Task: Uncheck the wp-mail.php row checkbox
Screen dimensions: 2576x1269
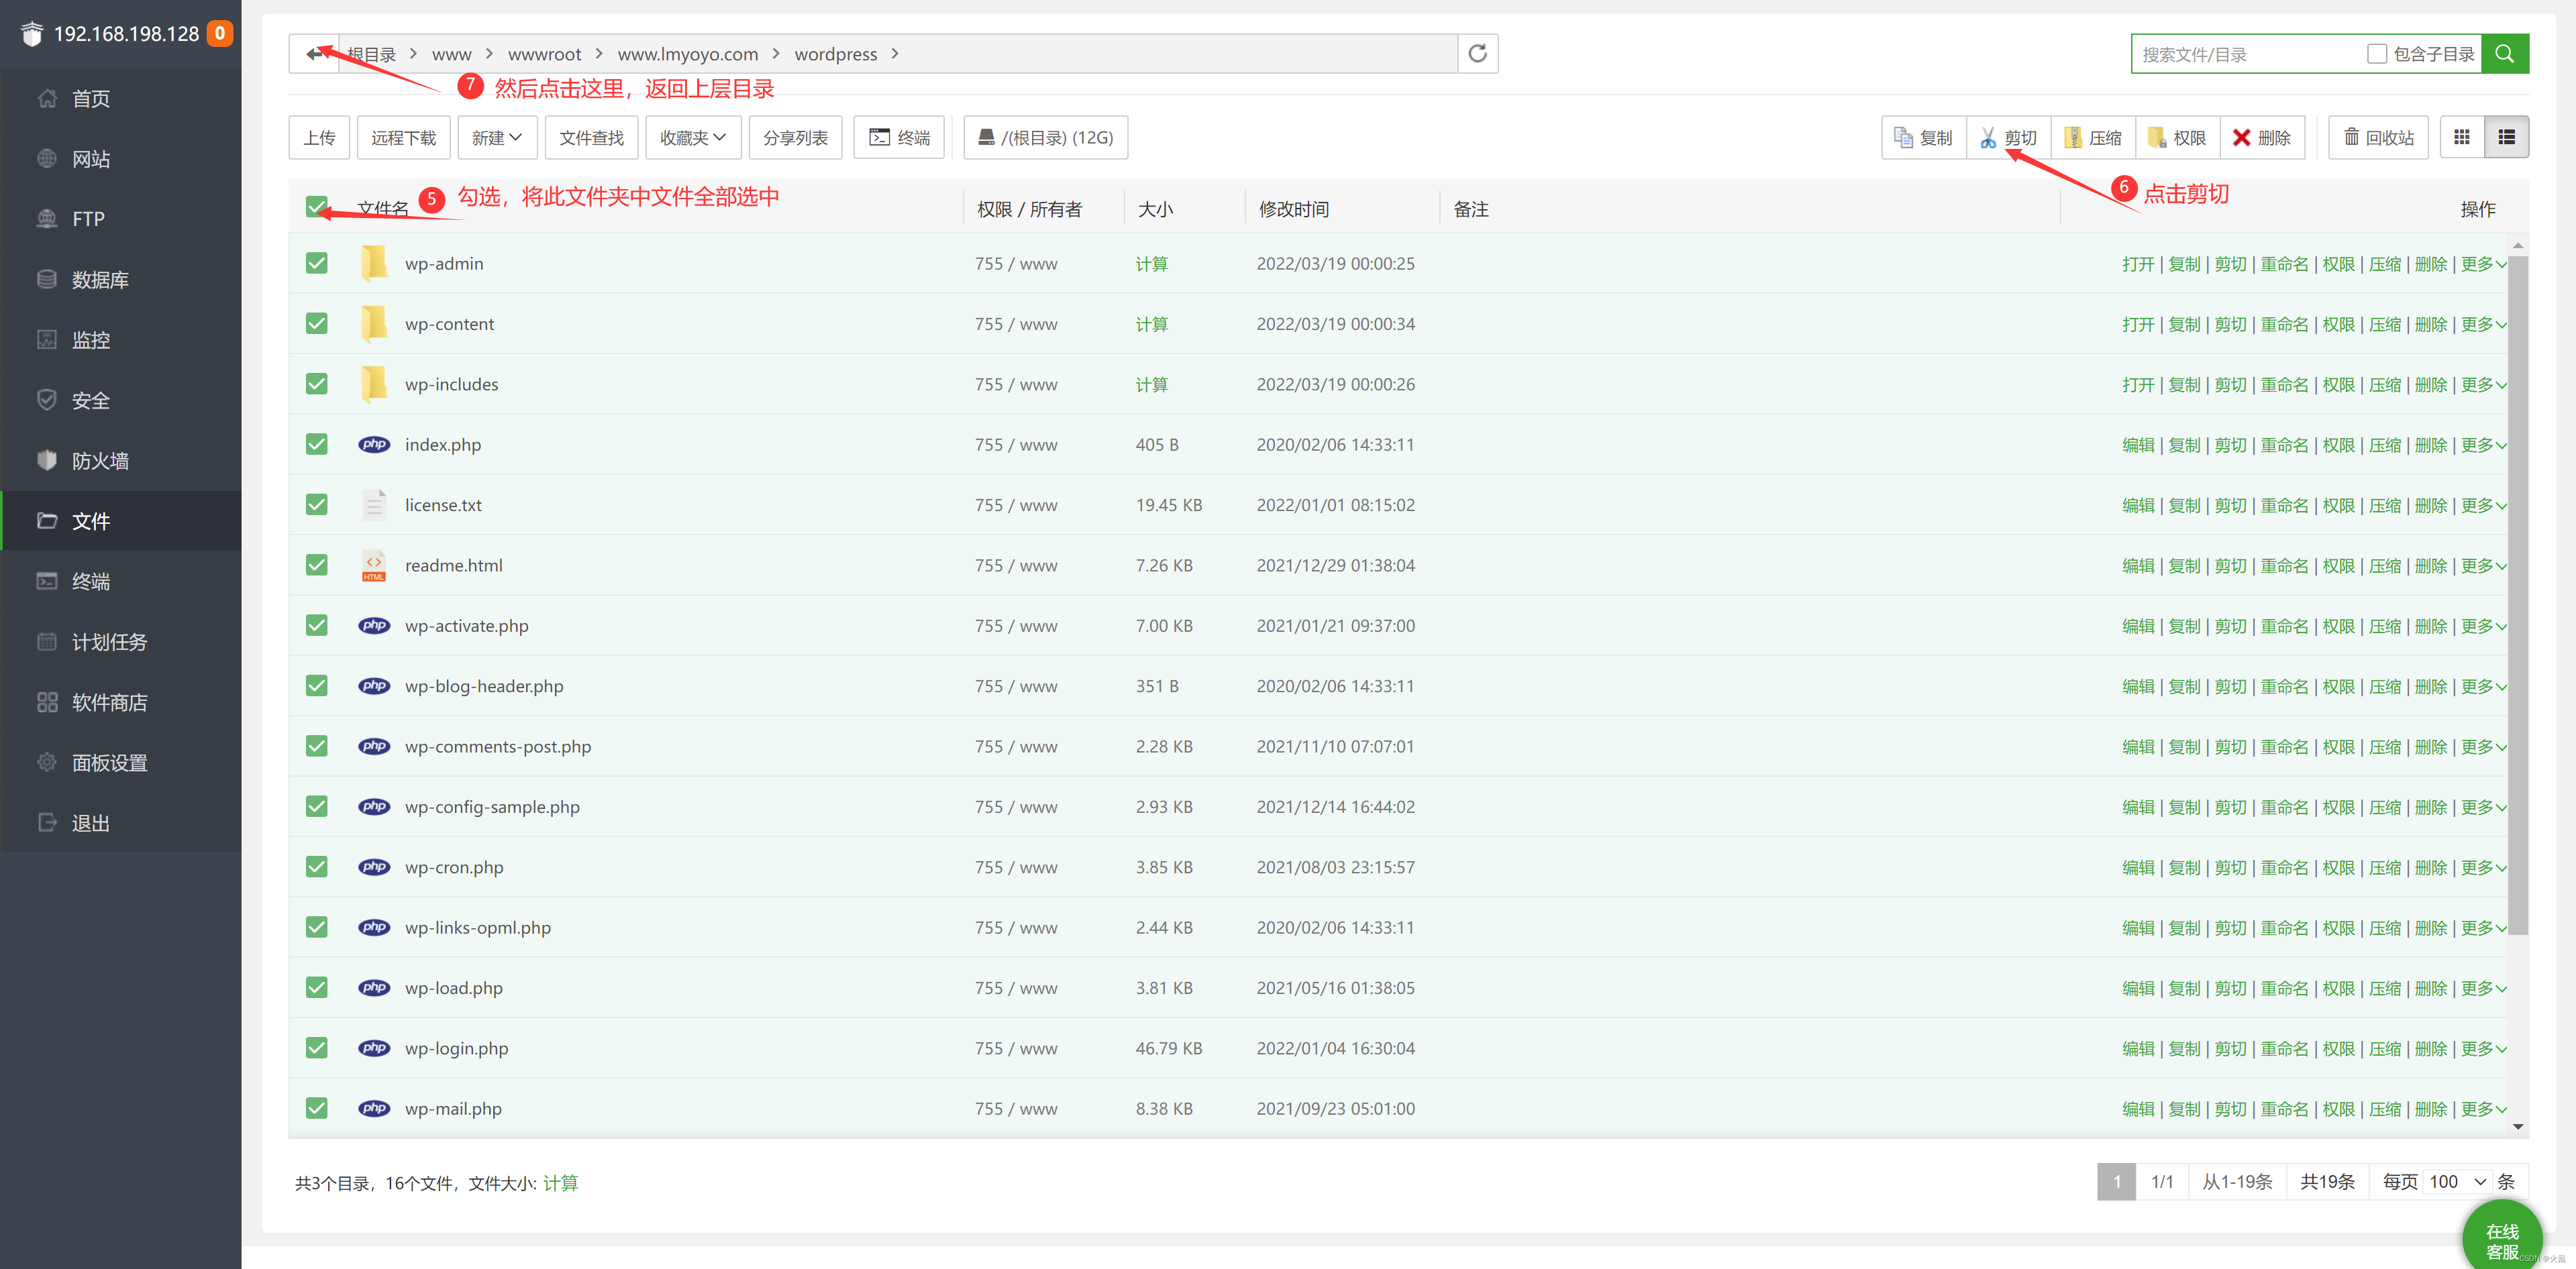Action: (x=317, y=1108)
